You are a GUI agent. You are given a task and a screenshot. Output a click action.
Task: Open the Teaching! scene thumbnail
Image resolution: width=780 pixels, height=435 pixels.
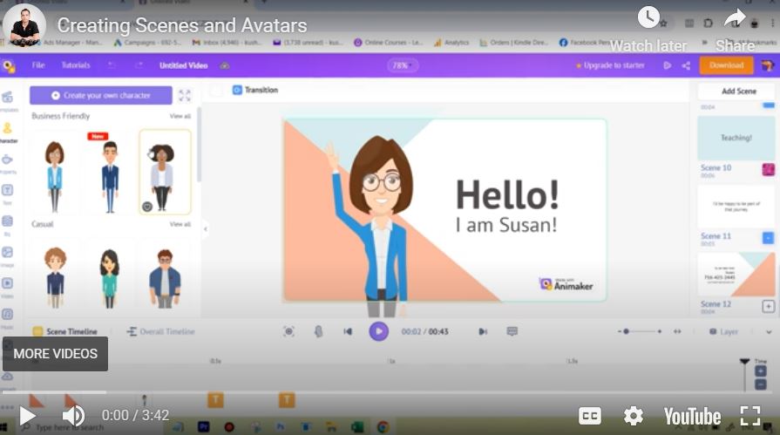736,138
